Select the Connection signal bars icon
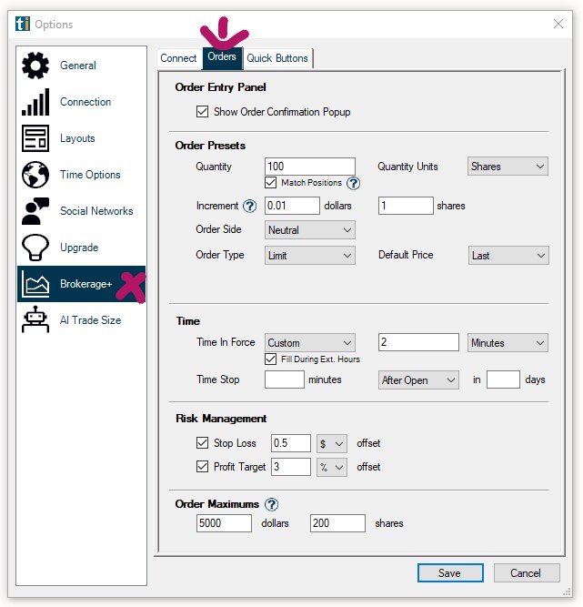Viewport: 583px width, 607px height. click(x=35, y=102)
